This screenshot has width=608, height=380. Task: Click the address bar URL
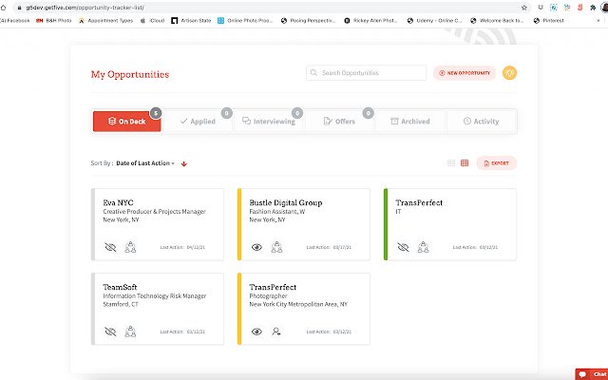pyautogui.click(x=85, y=8)
